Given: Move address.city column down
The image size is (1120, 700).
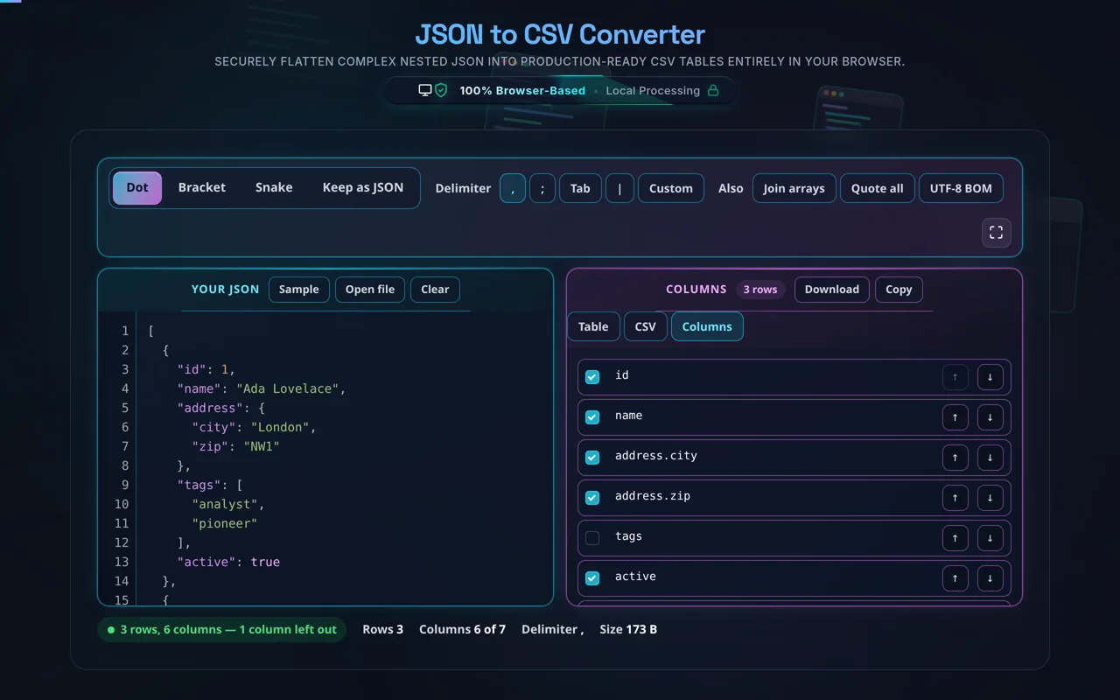Looking at the screenshot, I should [990, 458].
